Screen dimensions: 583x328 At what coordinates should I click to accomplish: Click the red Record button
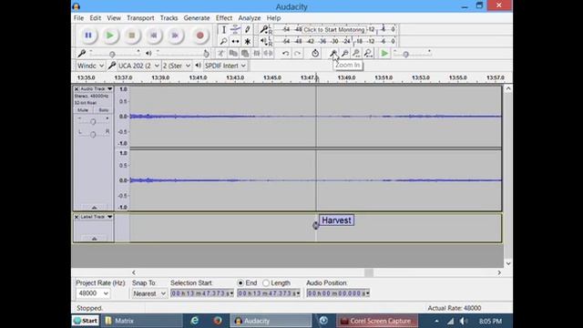(200, 36)
